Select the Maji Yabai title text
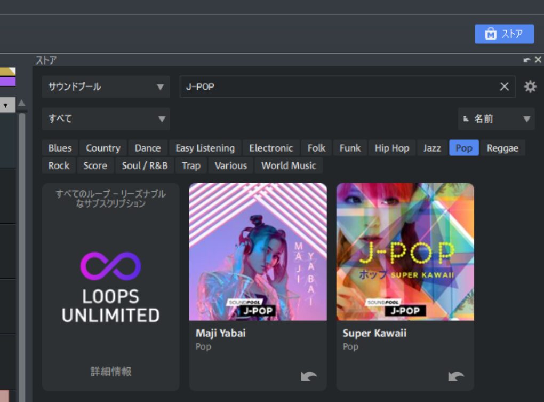This screenshot has height=402, width=544. click(221, 333)
